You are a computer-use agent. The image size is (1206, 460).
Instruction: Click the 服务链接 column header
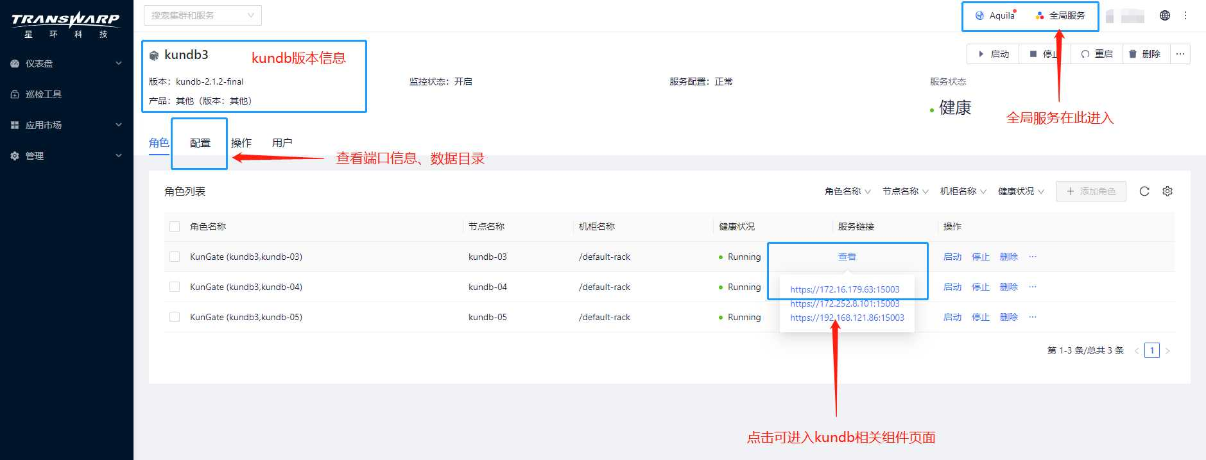click(856, 226)
